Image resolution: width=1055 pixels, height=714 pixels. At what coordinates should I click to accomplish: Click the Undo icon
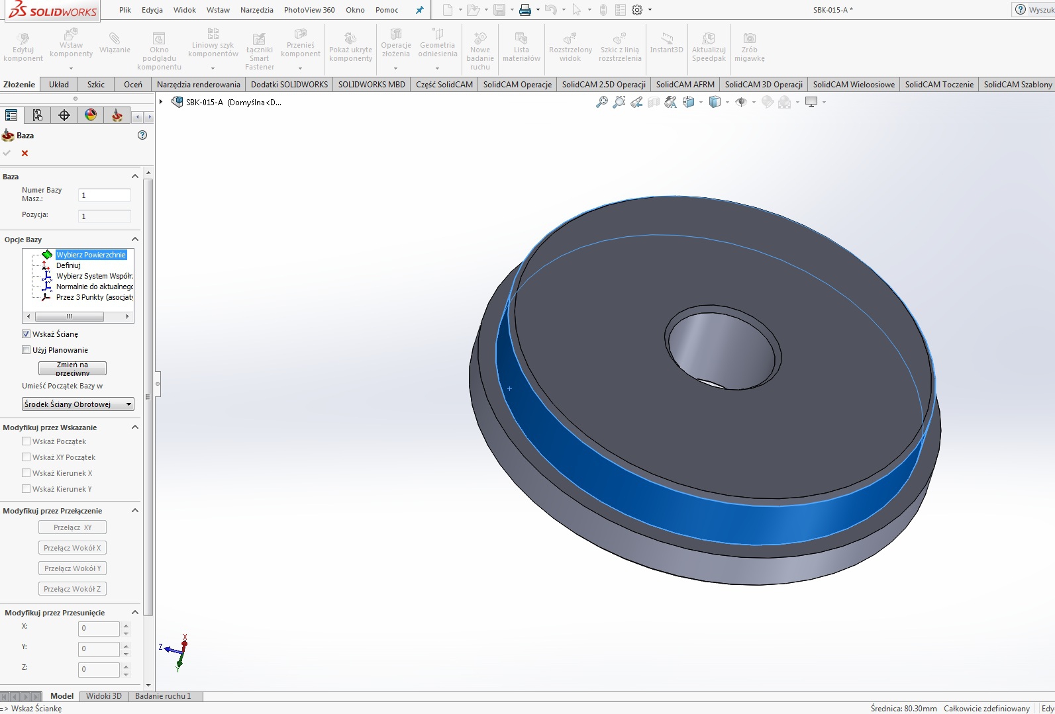550,10
